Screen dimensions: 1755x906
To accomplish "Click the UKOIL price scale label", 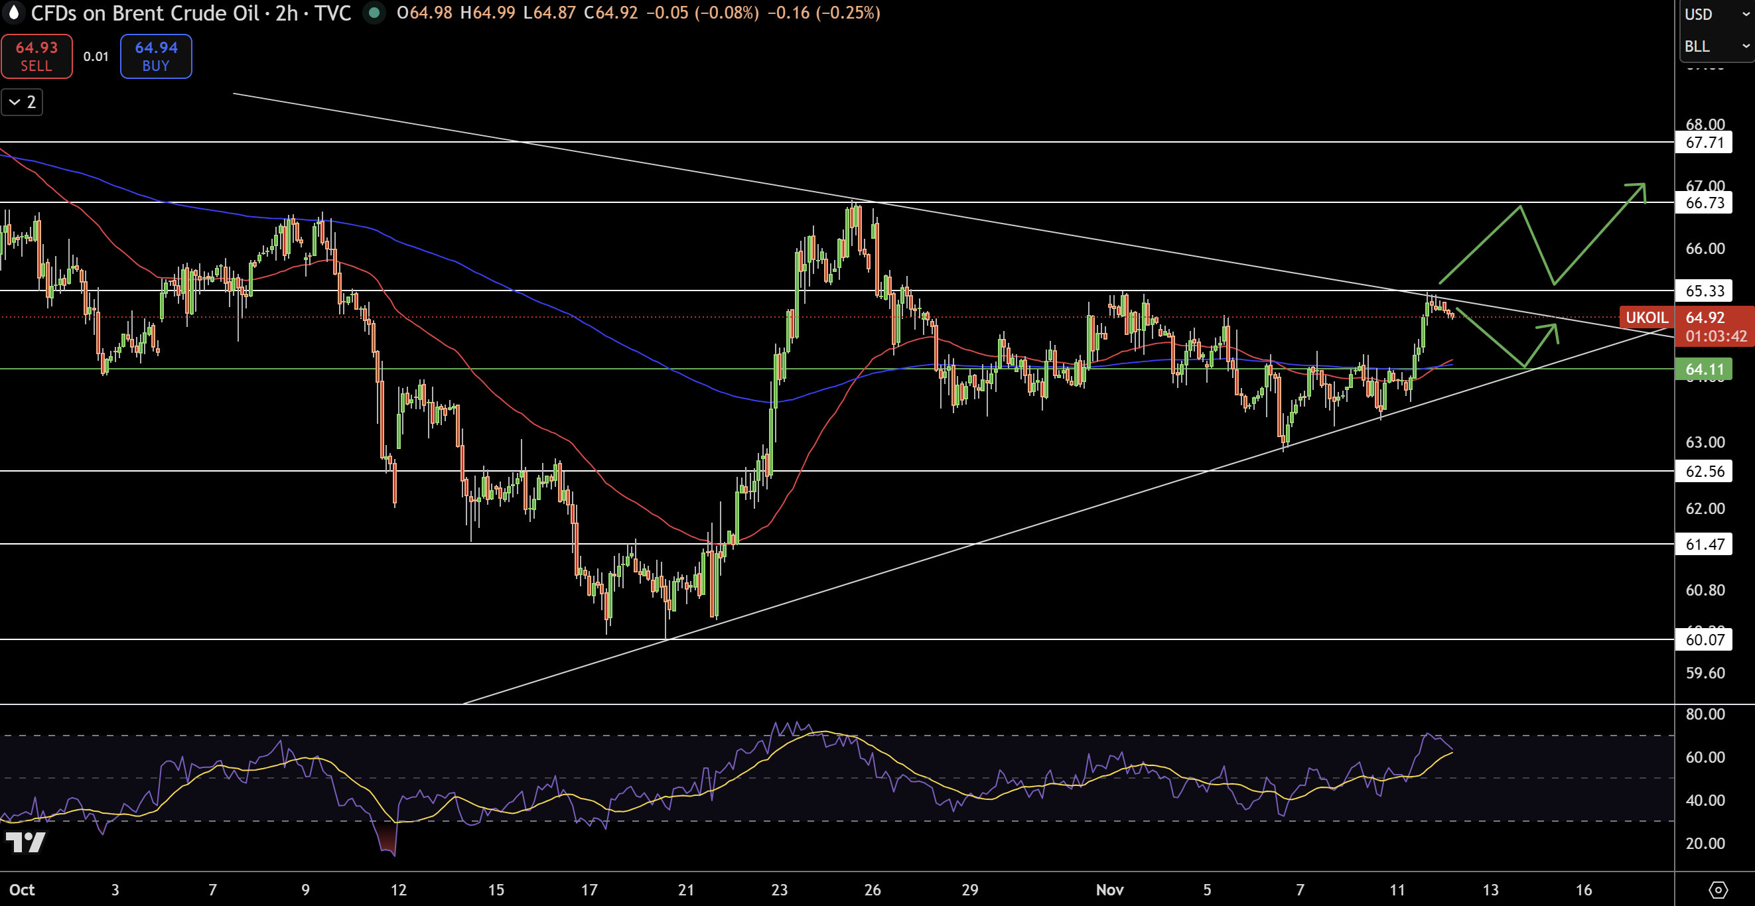I will coord(1646,318).
